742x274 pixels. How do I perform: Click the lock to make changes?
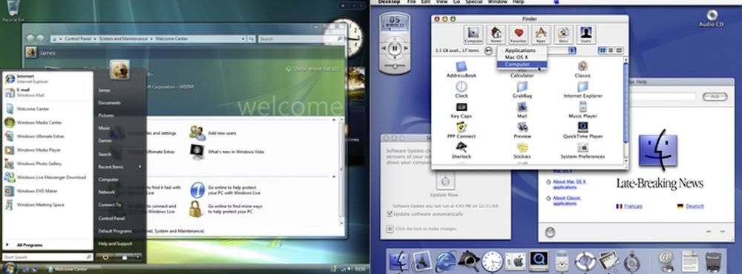[x=390, y=229]
